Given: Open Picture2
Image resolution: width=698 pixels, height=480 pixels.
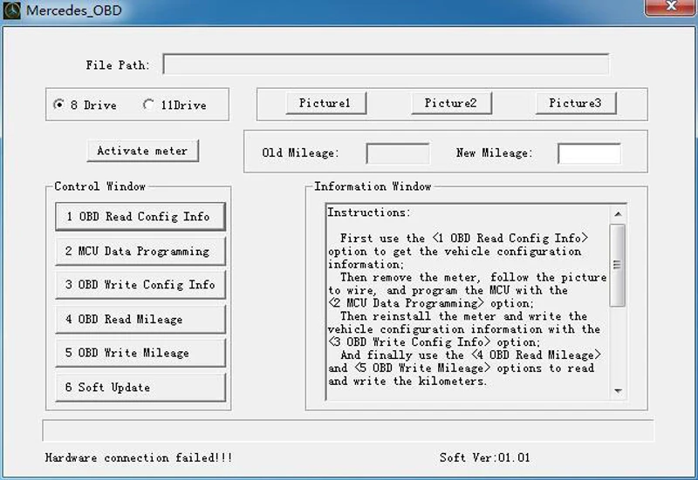Looking at the screenshot, I should (451, 103).
